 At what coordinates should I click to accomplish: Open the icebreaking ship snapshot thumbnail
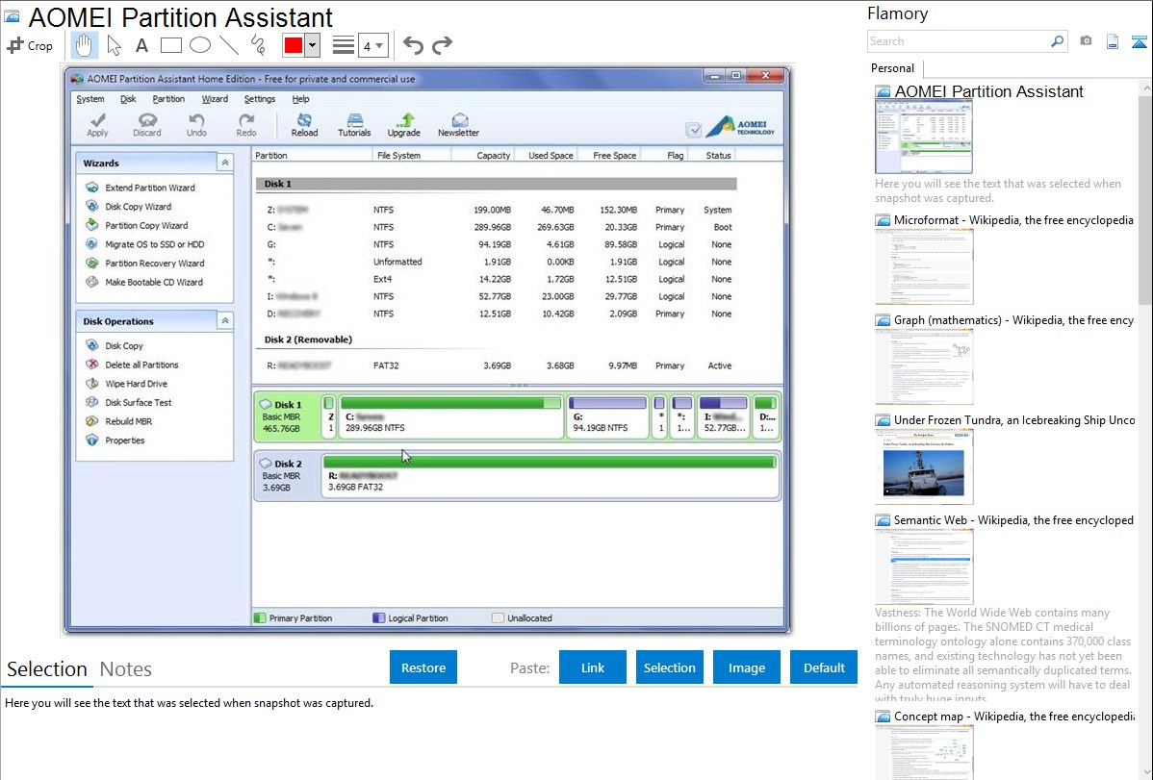924,466
